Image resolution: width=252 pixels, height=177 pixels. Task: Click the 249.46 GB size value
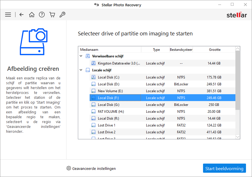tap(214, 98)
